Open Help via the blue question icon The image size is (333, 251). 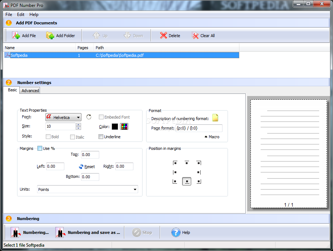176,232
